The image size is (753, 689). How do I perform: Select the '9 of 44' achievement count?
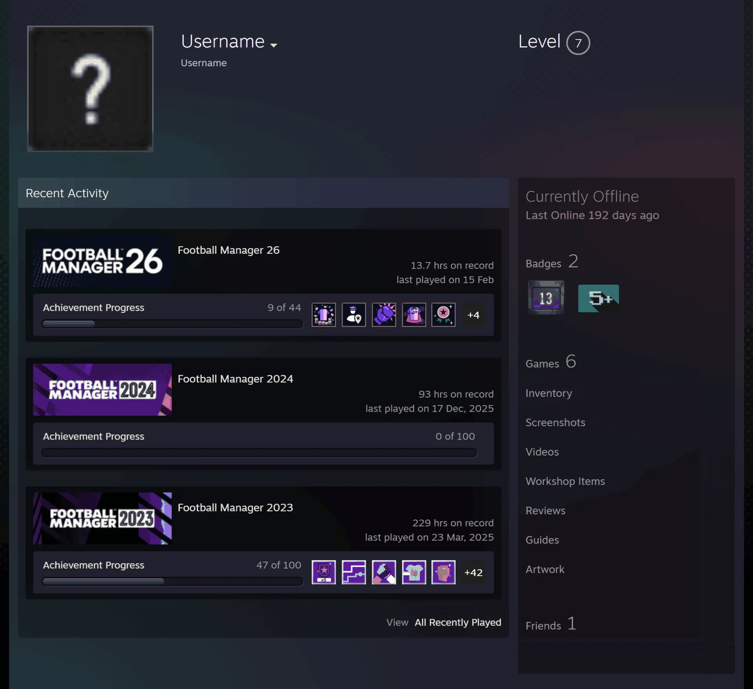[284, 307]
